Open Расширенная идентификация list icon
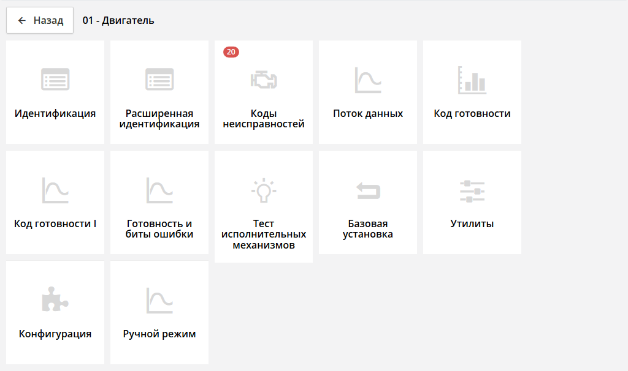The width and height of the screenshot is (628, 371). click(159, 80)
